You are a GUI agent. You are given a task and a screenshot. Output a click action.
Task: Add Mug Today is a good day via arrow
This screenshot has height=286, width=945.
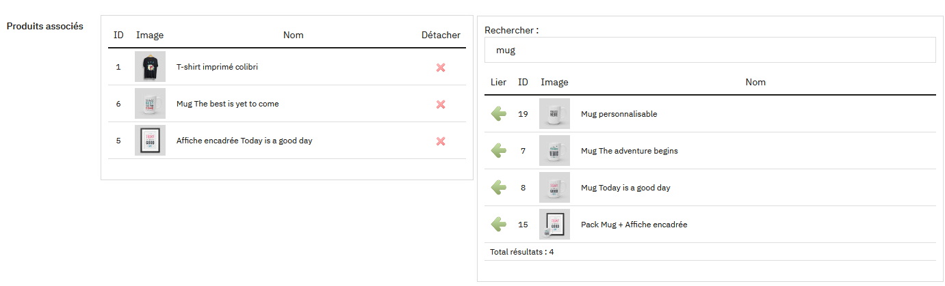499,188
